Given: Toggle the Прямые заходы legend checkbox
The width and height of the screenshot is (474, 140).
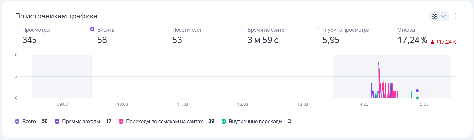Looking at the screenshot, I should [x=57, y=122].
